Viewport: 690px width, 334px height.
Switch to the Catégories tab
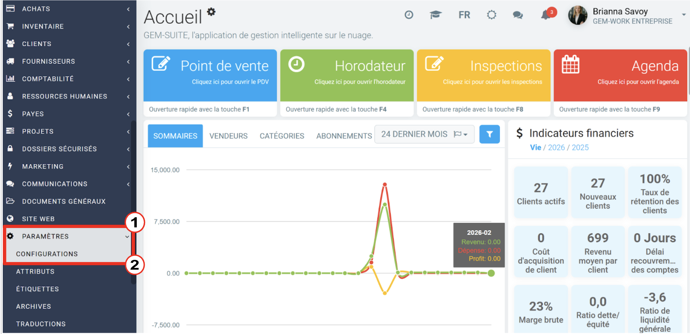tap(282, 136)
